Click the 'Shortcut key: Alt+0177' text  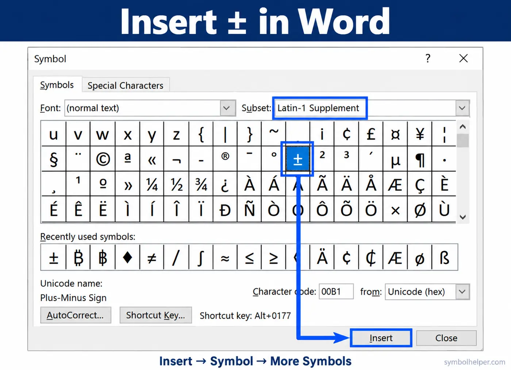coord(245,315)
